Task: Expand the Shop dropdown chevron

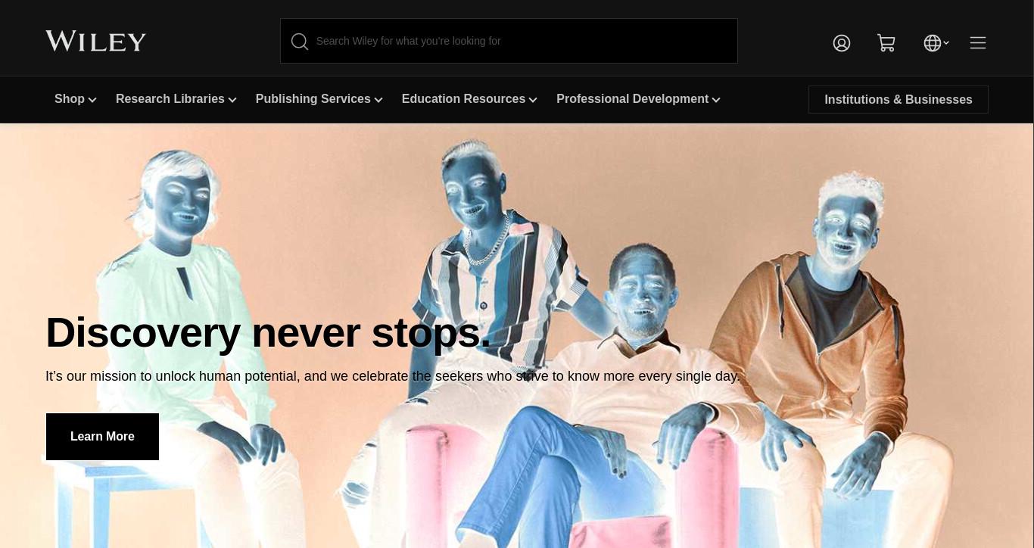Action: (92, 100)
